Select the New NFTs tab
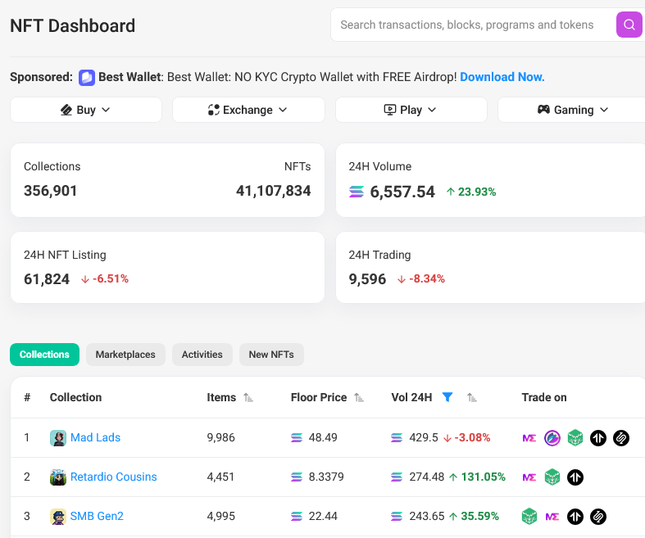The height and width of the screenshot is (538, 645). (271, 355)
